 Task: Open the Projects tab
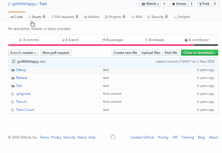tap(115, 17)
